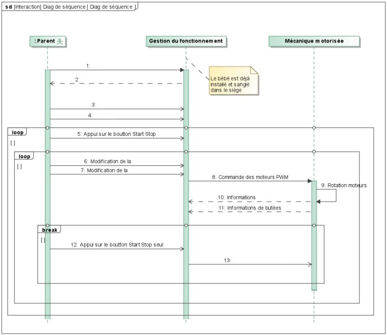
Task: Select the diagram frame title 'Diag de séquence'
Action: pyautogui.click(x=70, y=7)
